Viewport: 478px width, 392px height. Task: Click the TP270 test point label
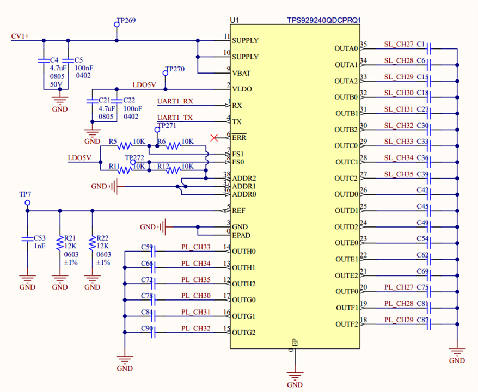coord(175,69)
